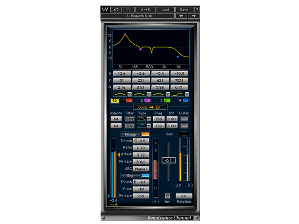Click Comp sidechain low-pass shape icon
The image size is (299, 224).
pos(142,119)
